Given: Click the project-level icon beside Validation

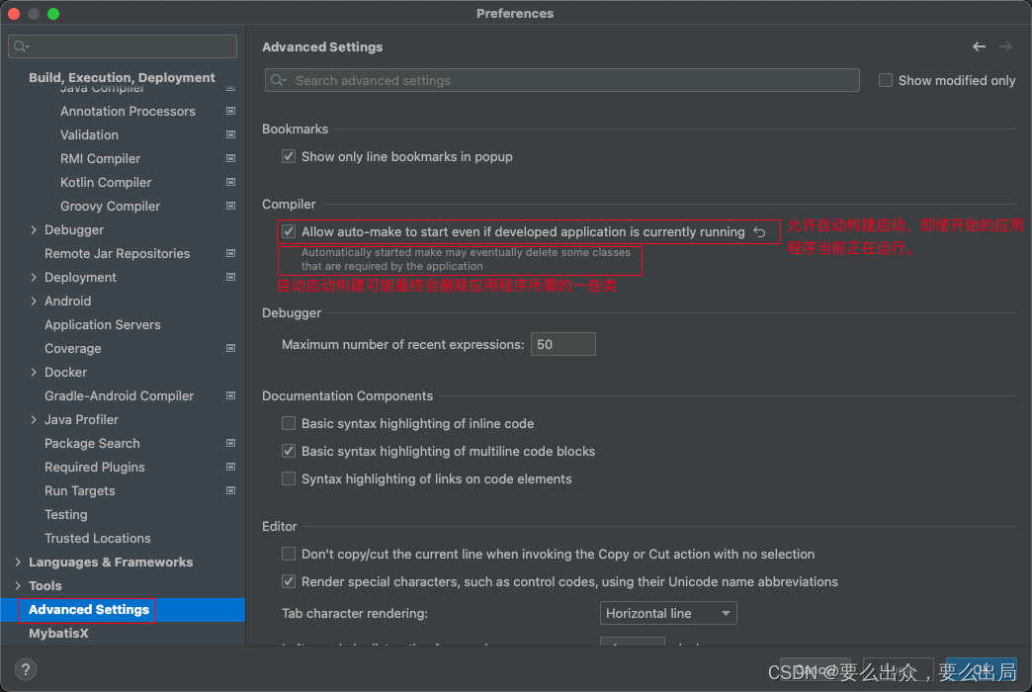Looking at the screenshot, I should (x=231, y=135).
